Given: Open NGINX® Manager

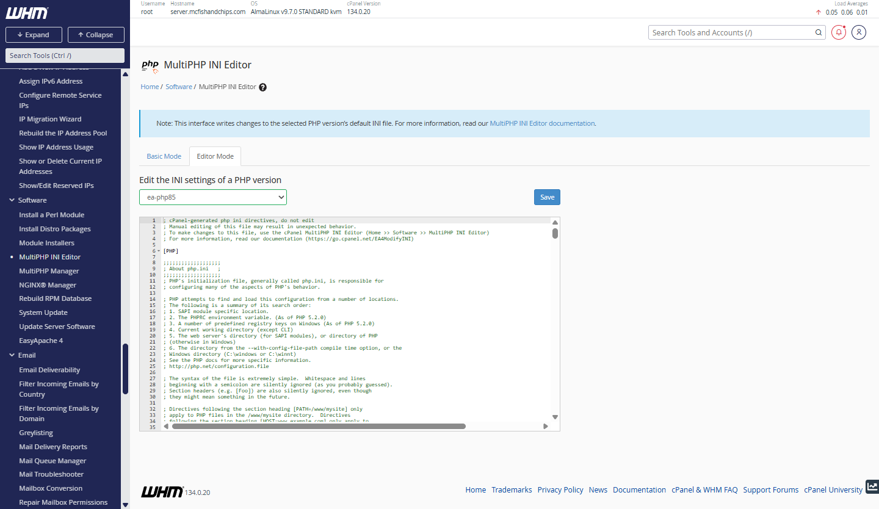Looking at the screenshot, I should pyautogui.click(x=48, y=285).
